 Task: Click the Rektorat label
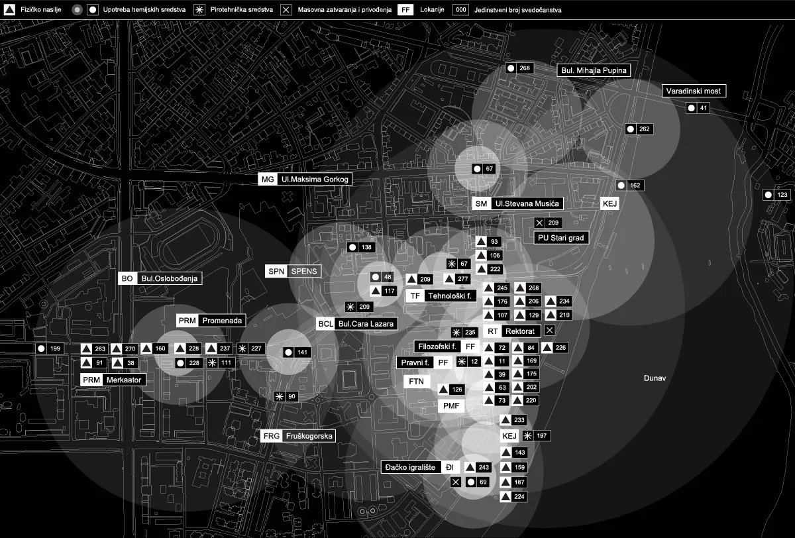521,331
